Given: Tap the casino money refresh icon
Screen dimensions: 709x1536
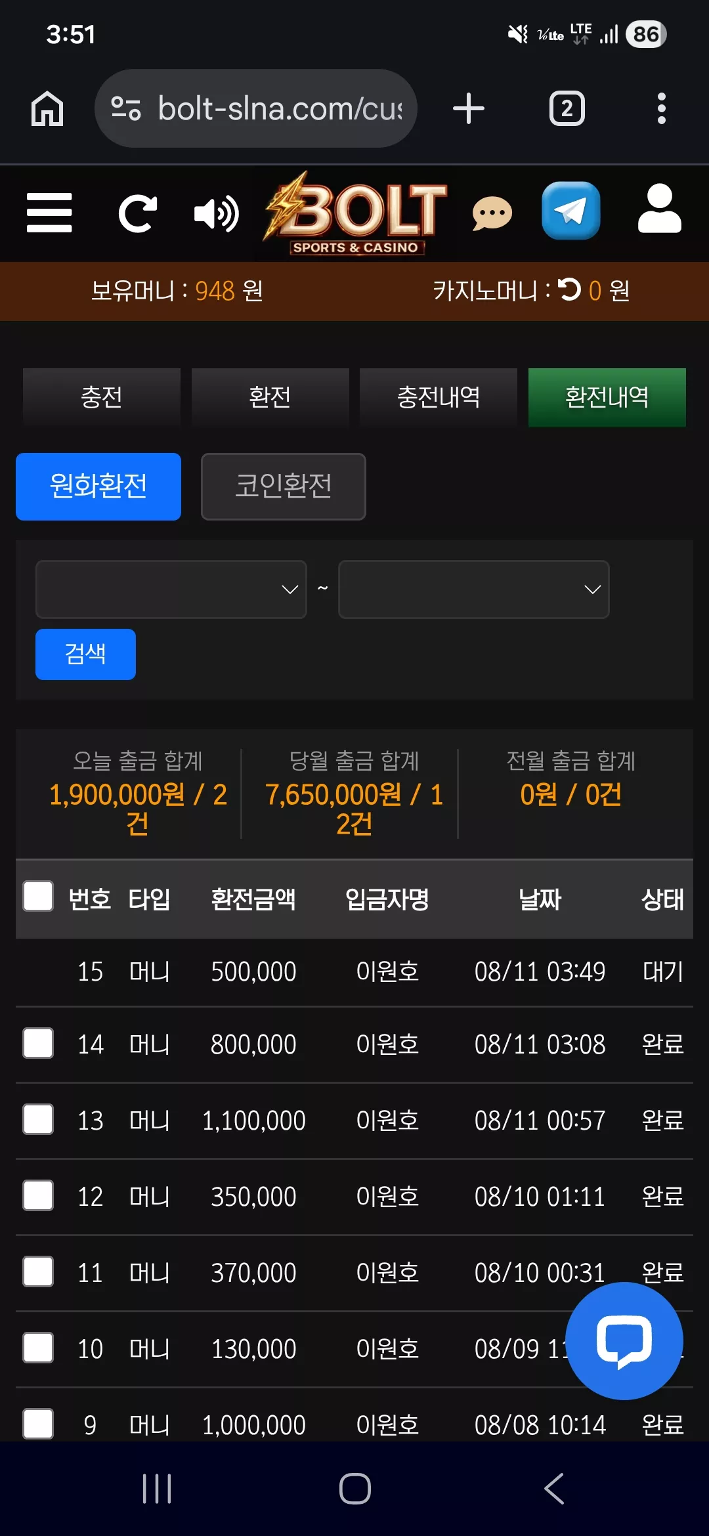Looking at the screenshot, I should (x=569, y=289).
